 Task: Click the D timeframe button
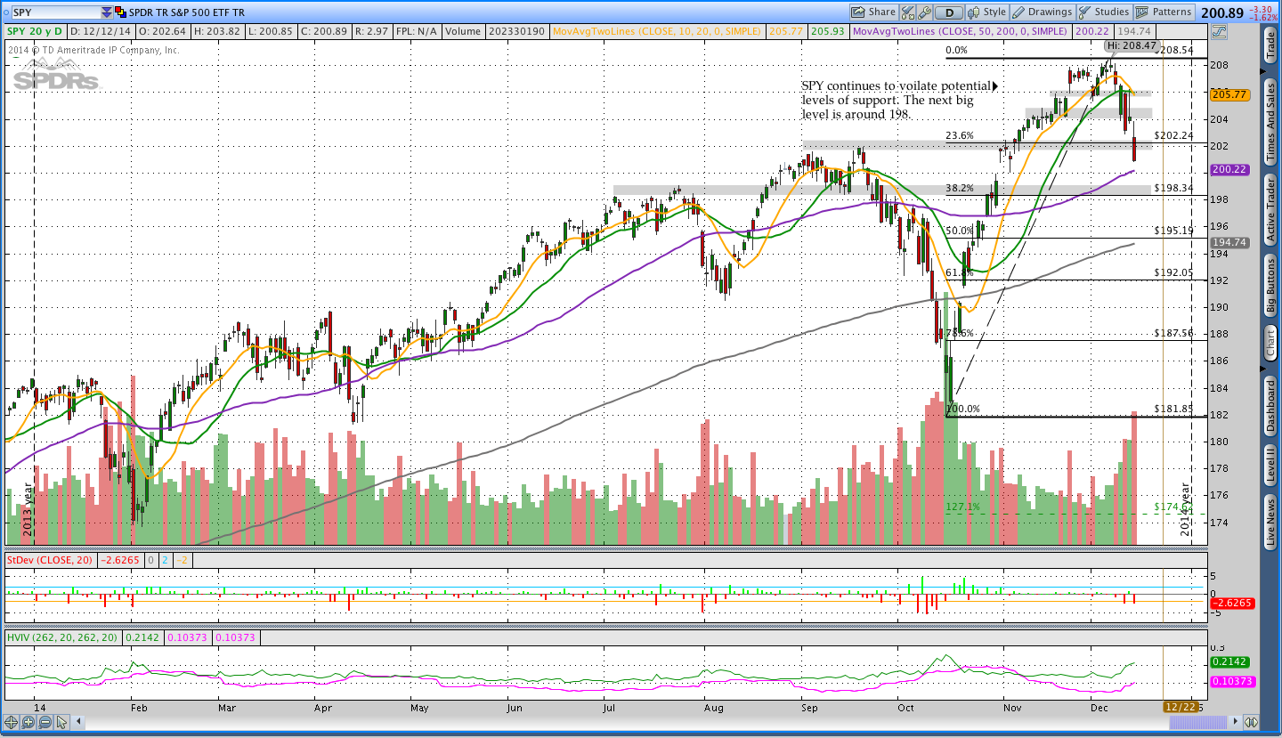tap(949, 12)
